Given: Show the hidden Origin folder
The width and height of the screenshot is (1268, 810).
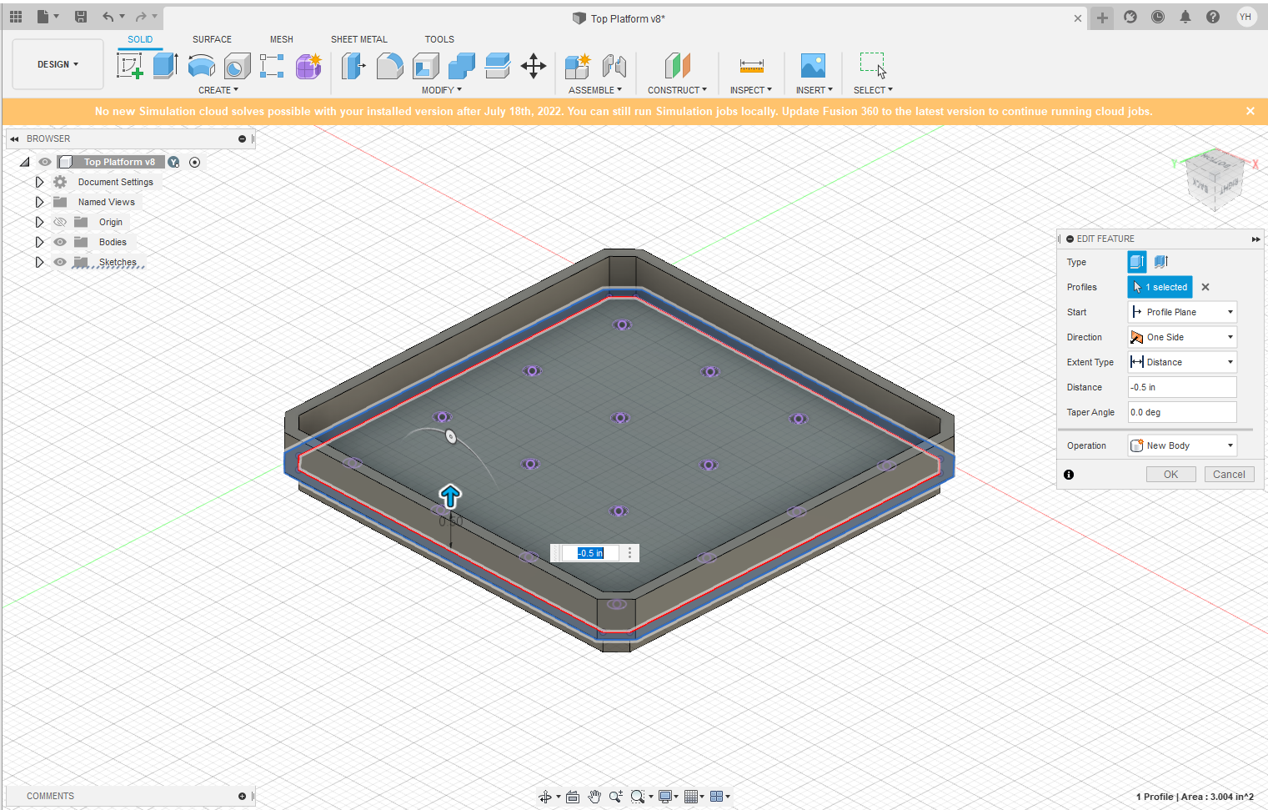Looking at the screenshot, I should click(x=60, y=222).
